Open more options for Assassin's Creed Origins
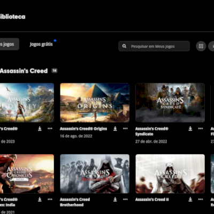The height and width of the screenshot is (214, 214). 125,128
